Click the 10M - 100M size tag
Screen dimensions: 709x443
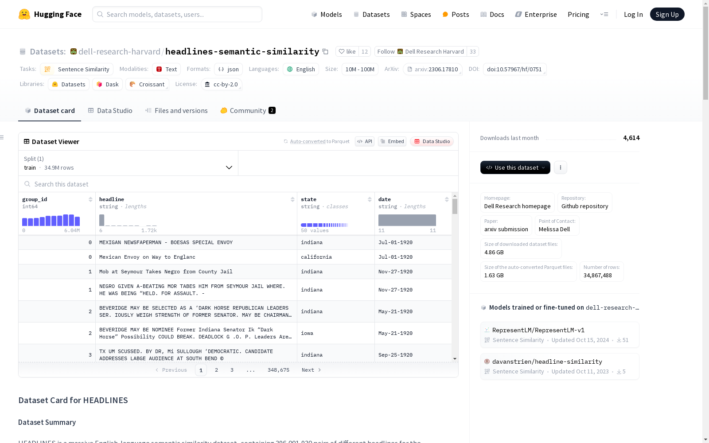pyautogui.click(x=360, y=69)
